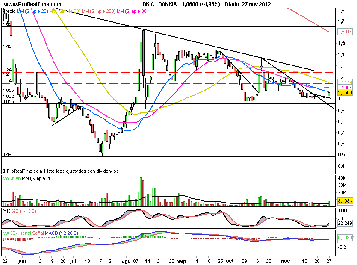Click the 40M volume axis tick
357x265 pixels.
(x=342, y=178)
